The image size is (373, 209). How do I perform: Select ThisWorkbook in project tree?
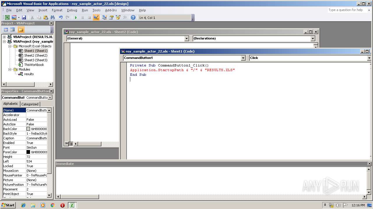click(x=34, y=65)
